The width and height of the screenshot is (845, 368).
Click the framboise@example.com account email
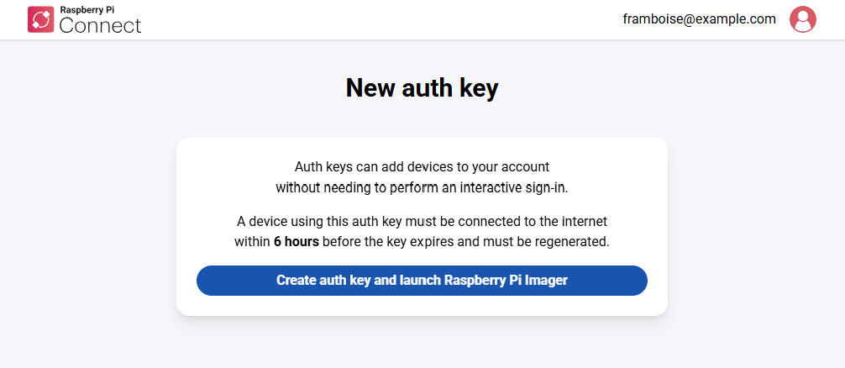pos(699,19)
